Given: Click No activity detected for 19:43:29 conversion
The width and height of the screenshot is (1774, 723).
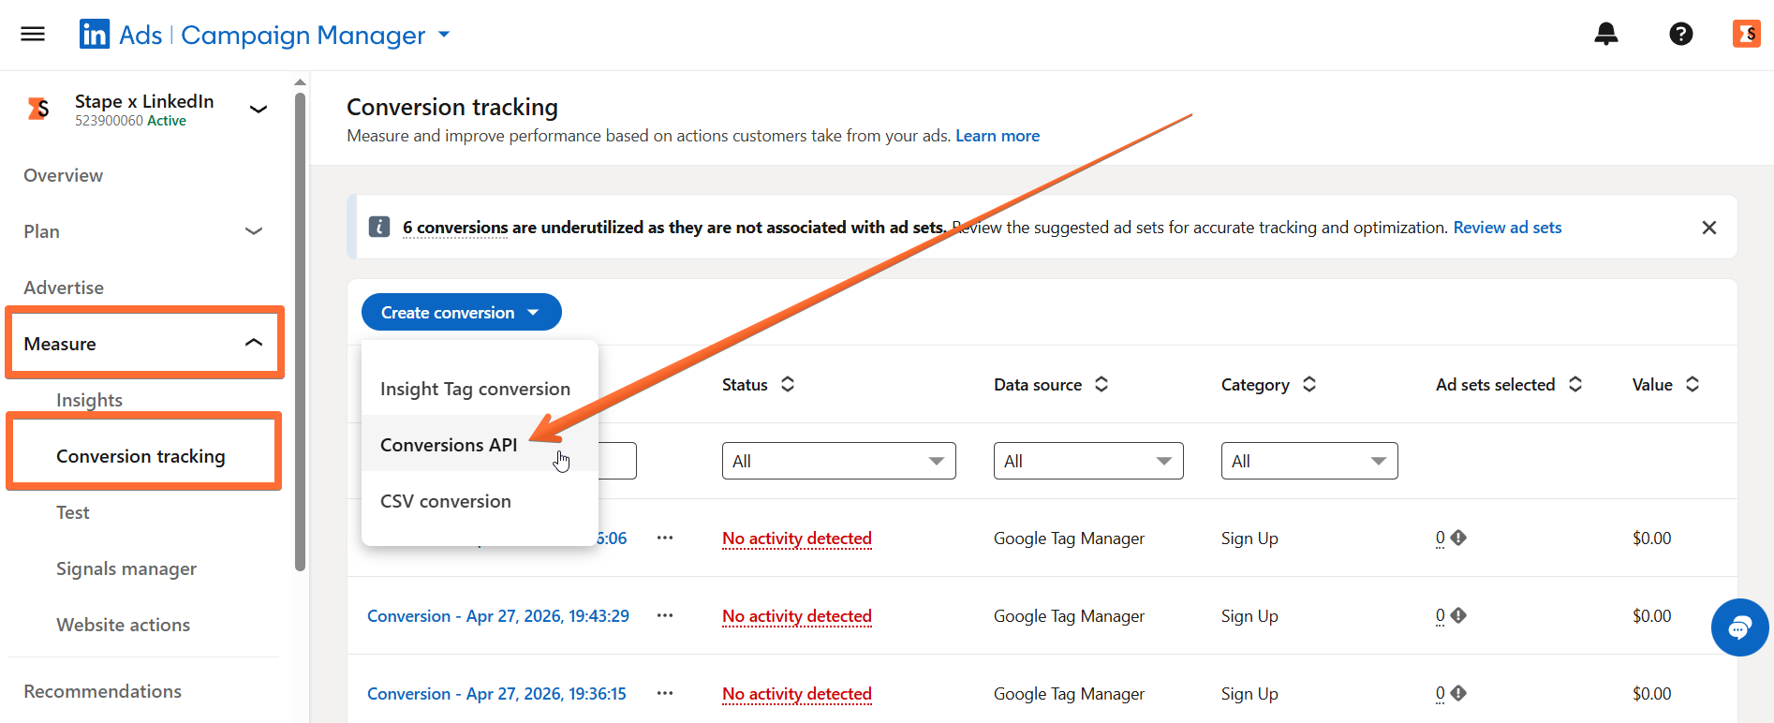Looking at the screenshot, I should [x=797, y=616].
